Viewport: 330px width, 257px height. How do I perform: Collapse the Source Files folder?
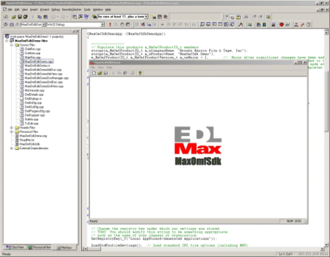(x=11, y=45)
